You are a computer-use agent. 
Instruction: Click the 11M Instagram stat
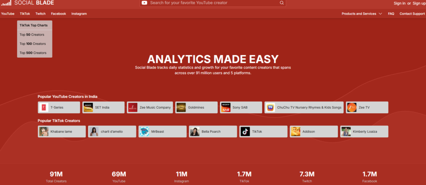coord(181,177)
